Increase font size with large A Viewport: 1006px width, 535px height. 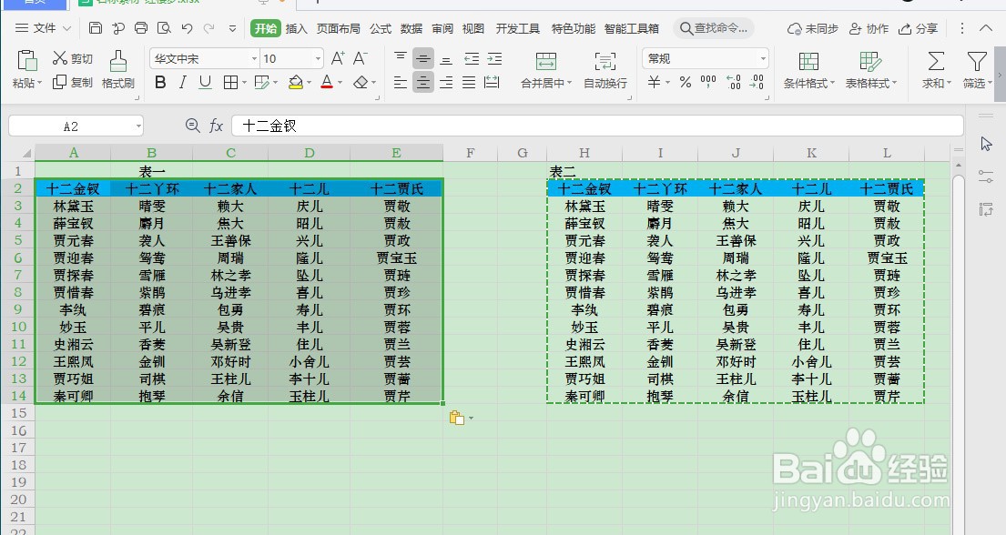338,58
